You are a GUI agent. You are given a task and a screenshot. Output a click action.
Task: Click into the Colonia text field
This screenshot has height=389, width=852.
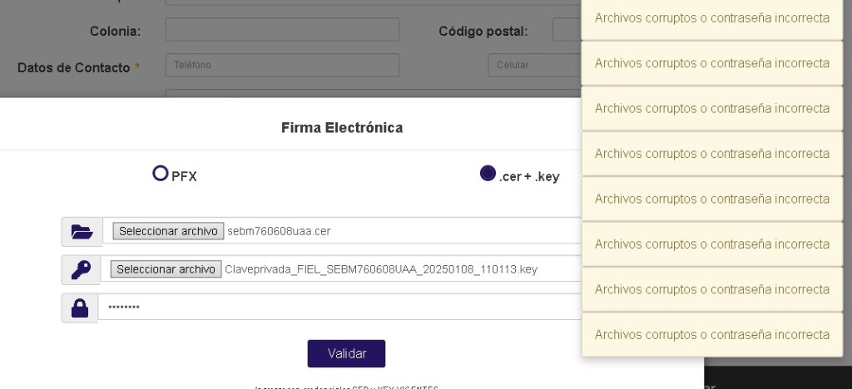pos(282,30)
